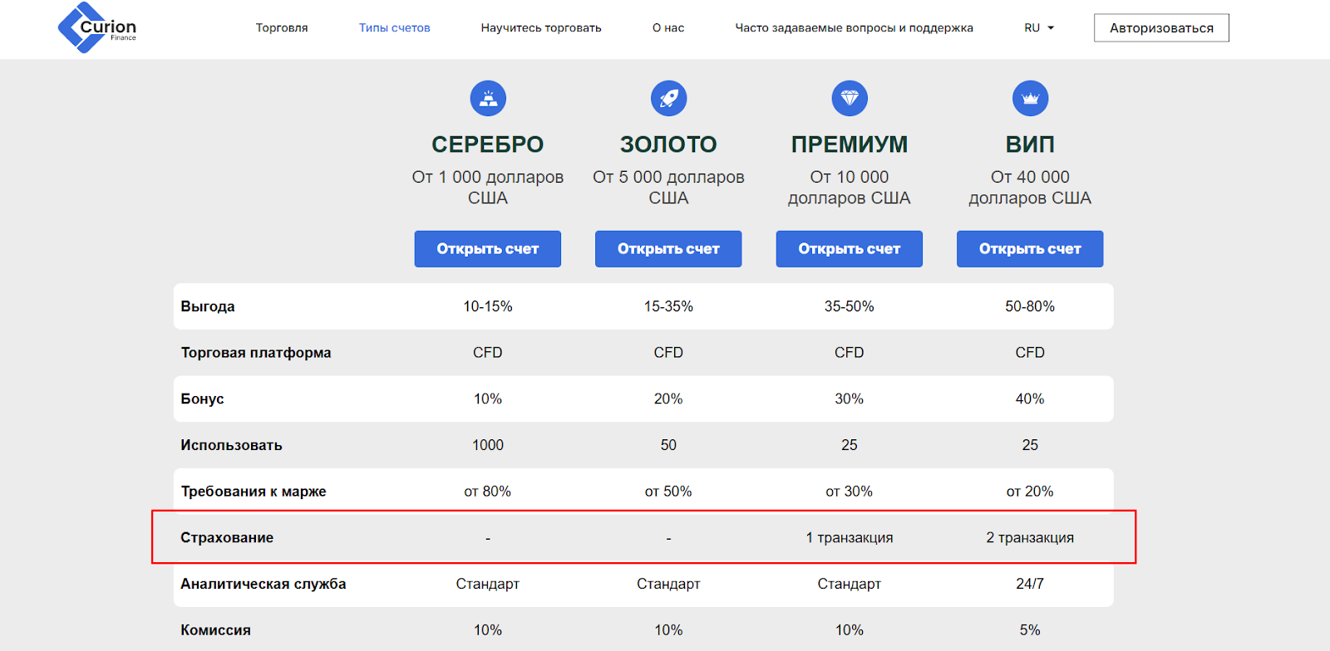Open the Торговля menu
The height and width of the screenshot is (651, 1330).
[282, 27]
